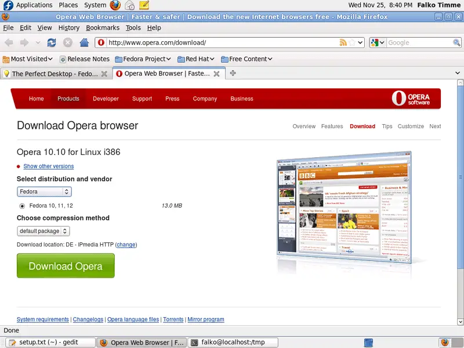Click the Opera Software logo
Image resolution: width=464 pixels, height=348 pixels.
point(411,98)
